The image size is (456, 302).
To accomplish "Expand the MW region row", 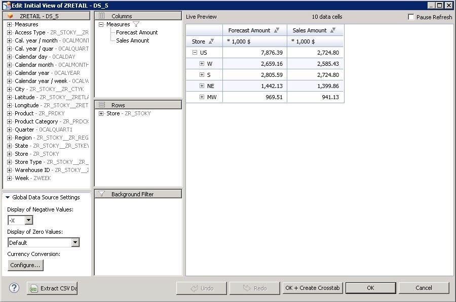I will point(202,97).
